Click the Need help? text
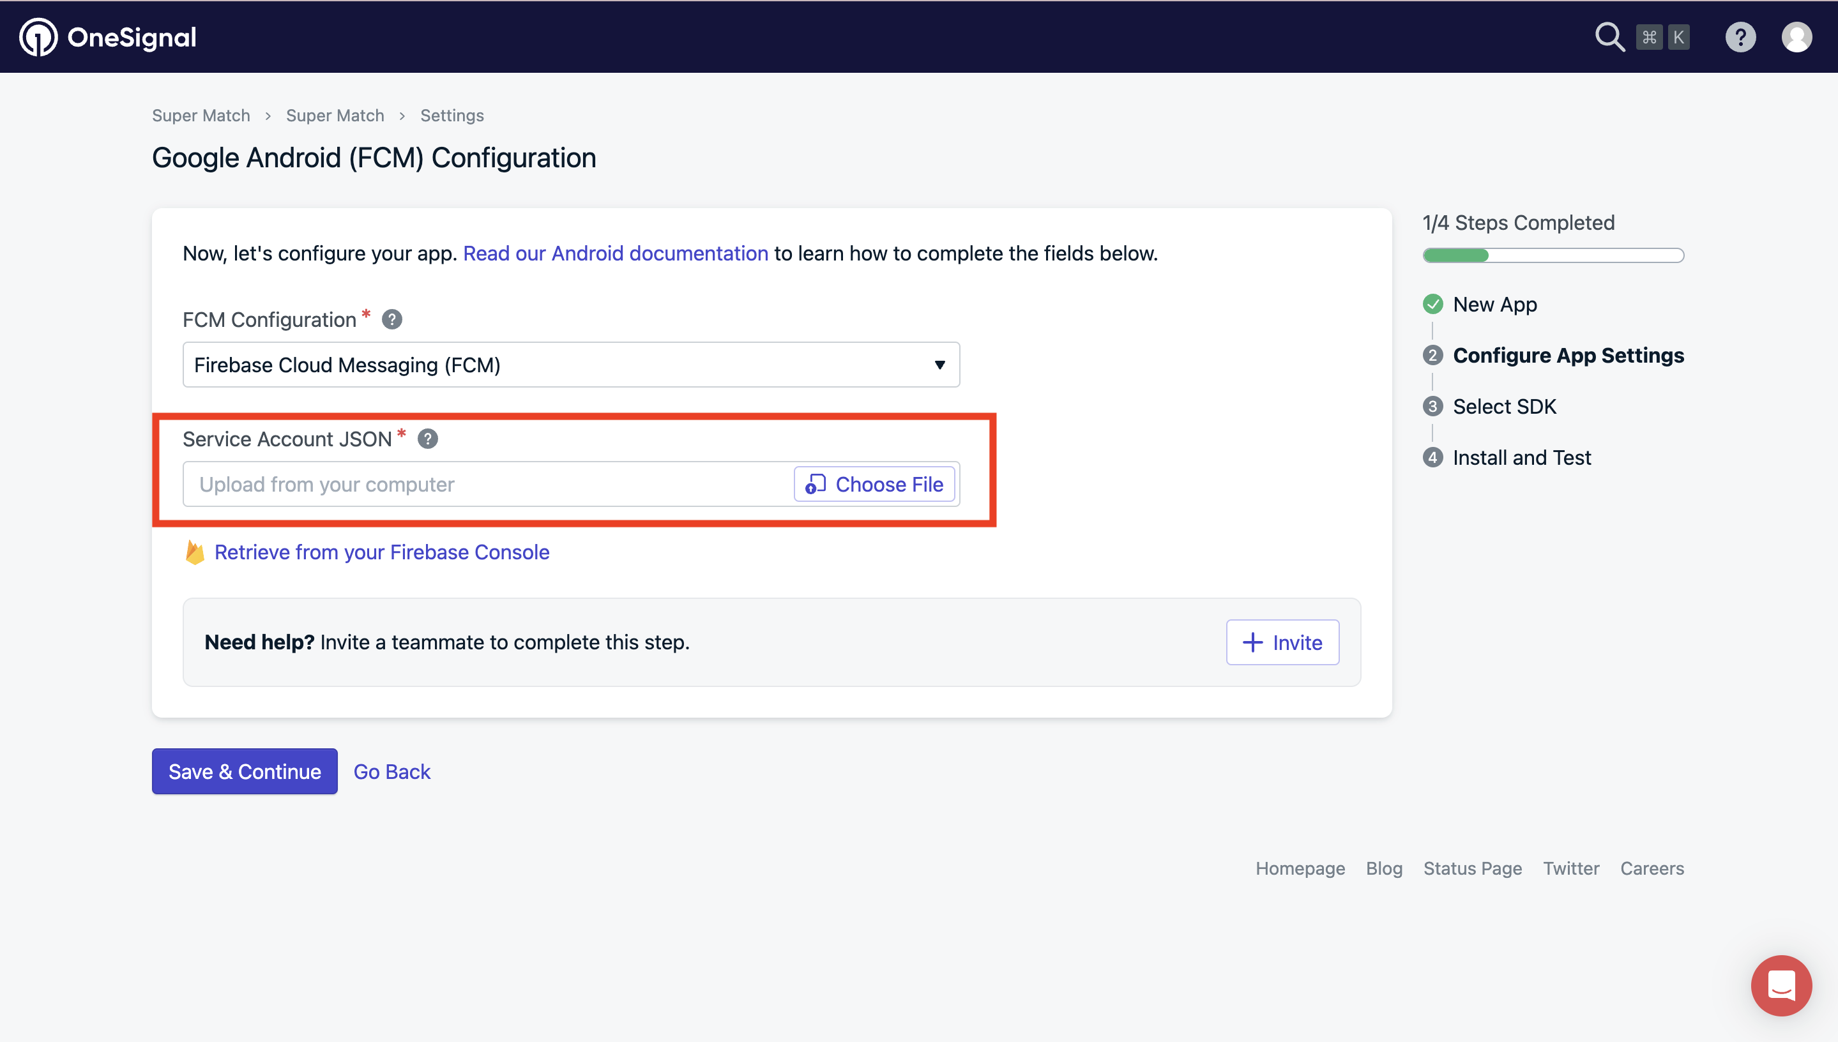Screen dimensions: 1838x1042 [259, 642]
